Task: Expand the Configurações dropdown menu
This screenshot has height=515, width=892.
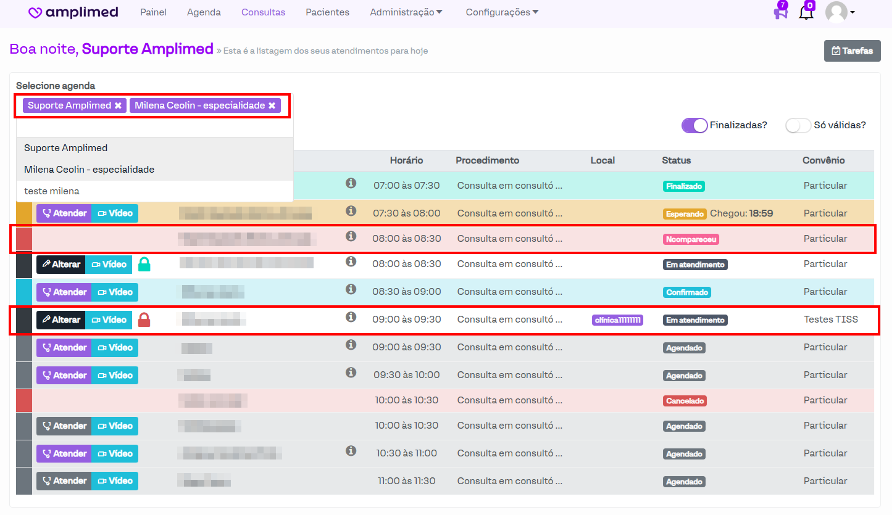Action: click(502, 12)
